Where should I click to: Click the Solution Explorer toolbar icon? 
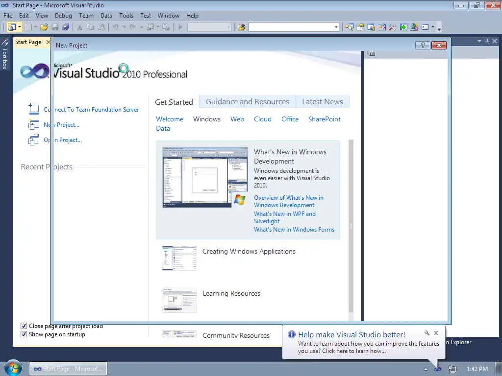[x=349, y=27]
